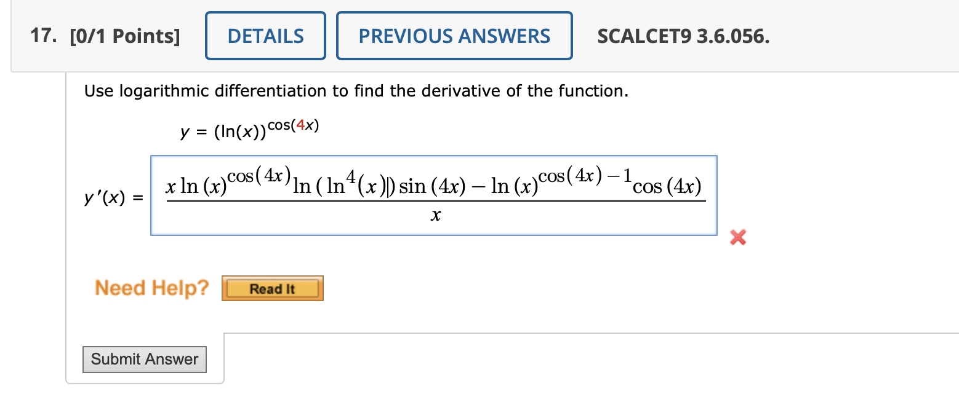Click the Submit Answer gray button

[x=144, y=360]
